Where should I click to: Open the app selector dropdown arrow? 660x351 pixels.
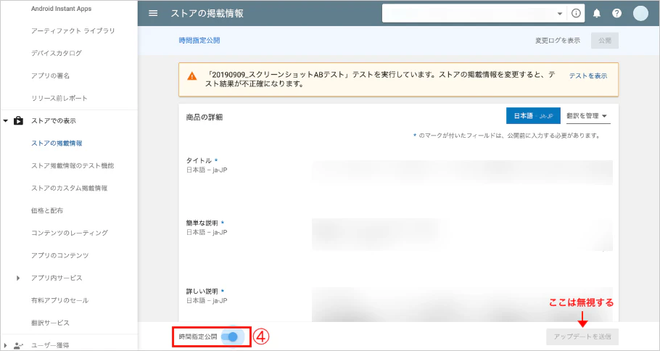(560, 14)
